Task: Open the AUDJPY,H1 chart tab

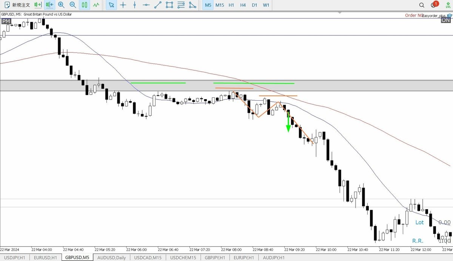Action: 274,258
